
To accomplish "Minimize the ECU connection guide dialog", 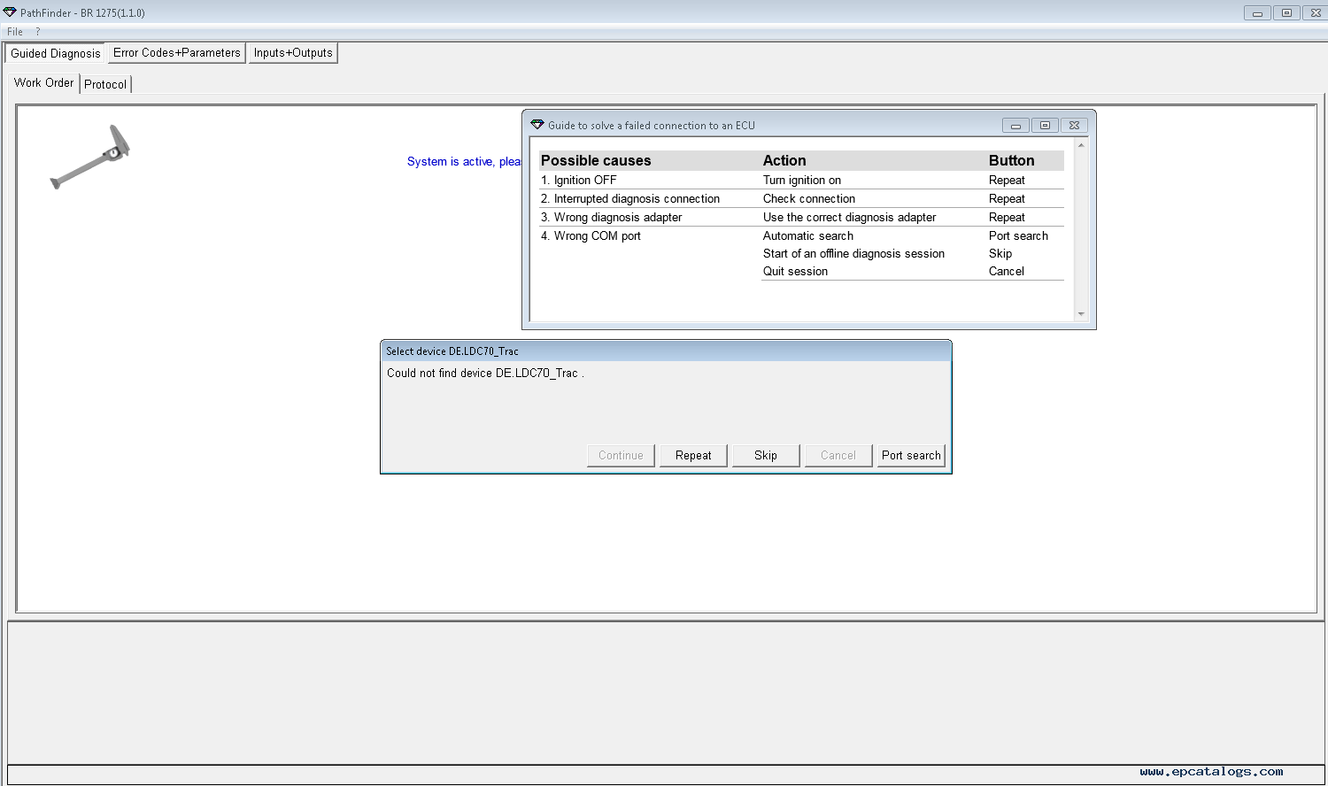I will pyautogui.click(x=1015, y=126).
